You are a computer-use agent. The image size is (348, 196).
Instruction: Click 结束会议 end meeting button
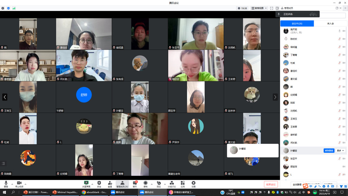click(271, 184)
